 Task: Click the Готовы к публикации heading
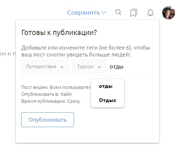[59, 33]
